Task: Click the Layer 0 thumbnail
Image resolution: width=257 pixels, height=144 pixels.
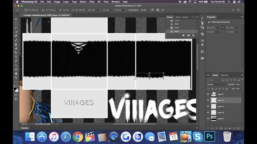Action: click(x=214, y=94)
